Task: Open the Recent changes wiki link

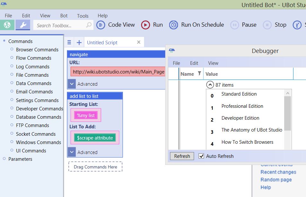Action: [x=278, y=172]
